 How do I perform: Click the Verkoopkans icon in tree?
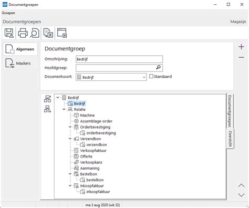tap(76, 162)
